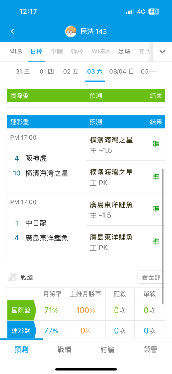Tap the green 國際盤 record label
The image size is (172, 374).
pyautogui.click(x=22, y=310)
